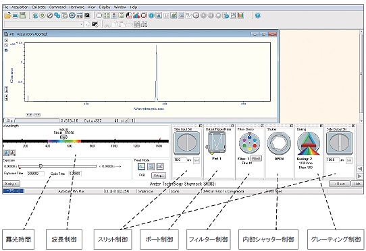This screenshot has width=366, height=251.
Task: Click the Help button next to <Back
Action: tap(357, 184)
